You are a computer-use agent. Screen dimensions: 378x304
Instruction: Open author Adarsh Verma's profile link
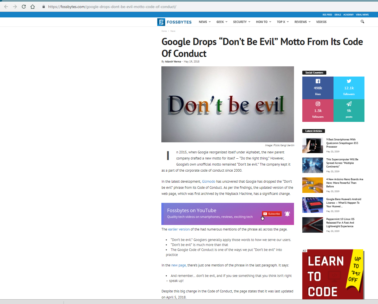[173, 62]
